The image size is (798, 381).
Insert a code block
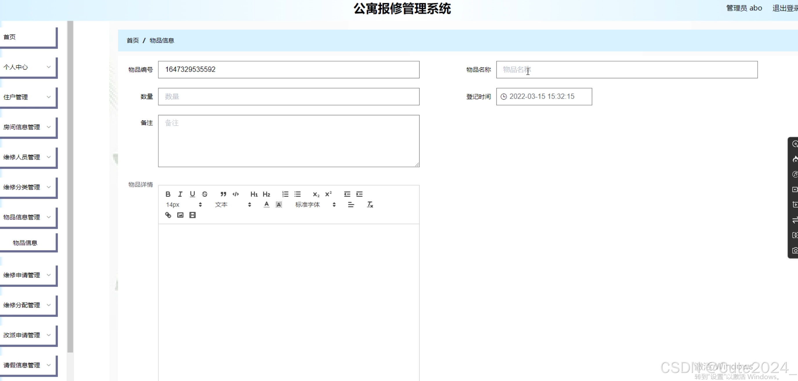click(235, 194)
